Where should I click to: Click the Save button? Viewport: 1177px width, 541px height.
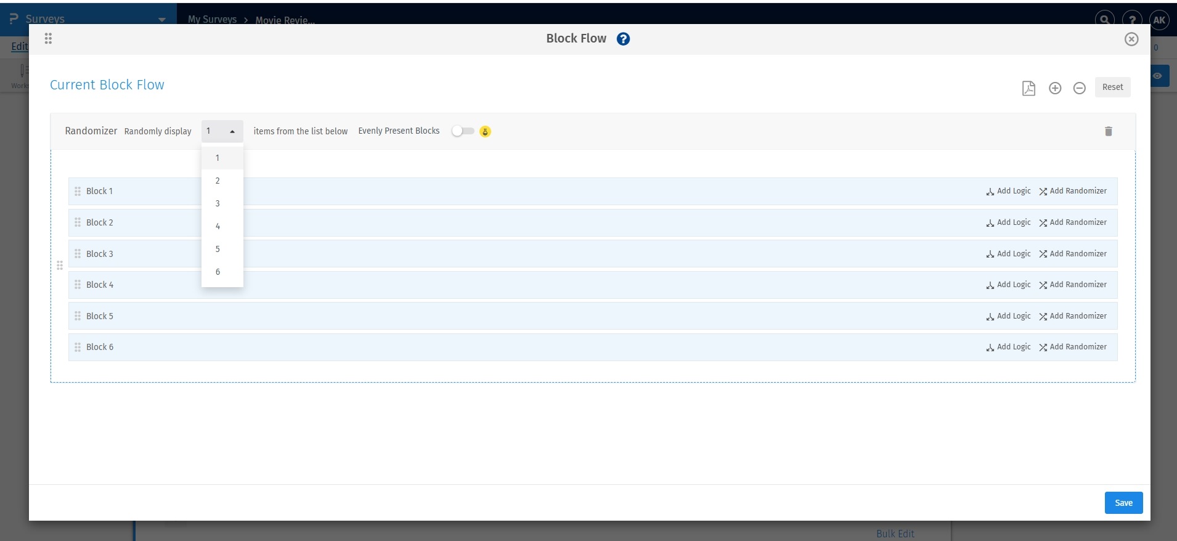(x=1123, y=503)
